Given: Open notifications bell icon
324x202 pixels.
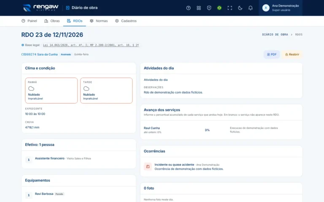Looking at the screenshot, I should (250, 8).
